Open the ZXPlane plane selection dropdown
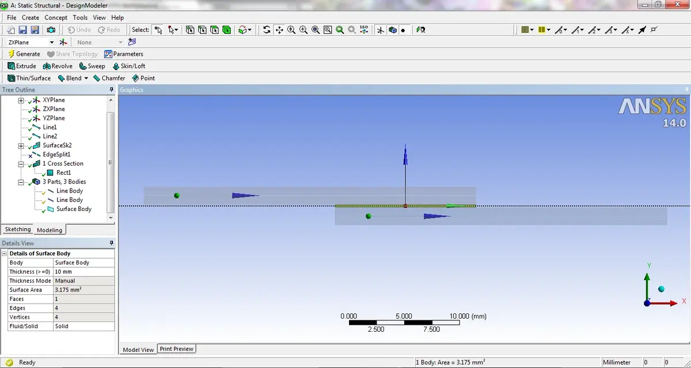 point(51,43)
